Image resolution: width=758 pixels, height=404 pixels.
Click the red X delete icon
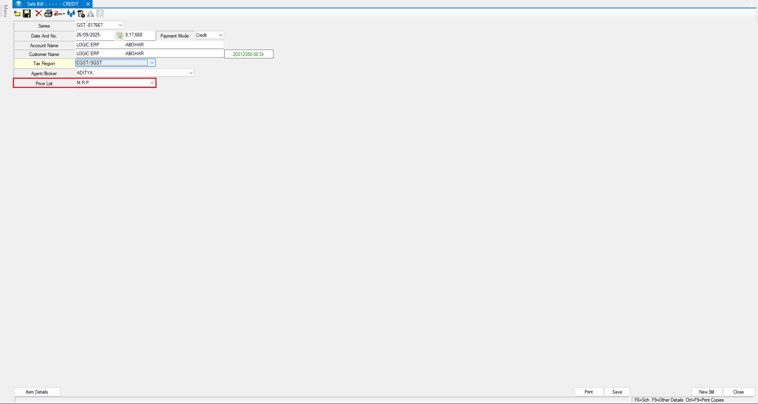pyautogui.click(x=38, y=14)
